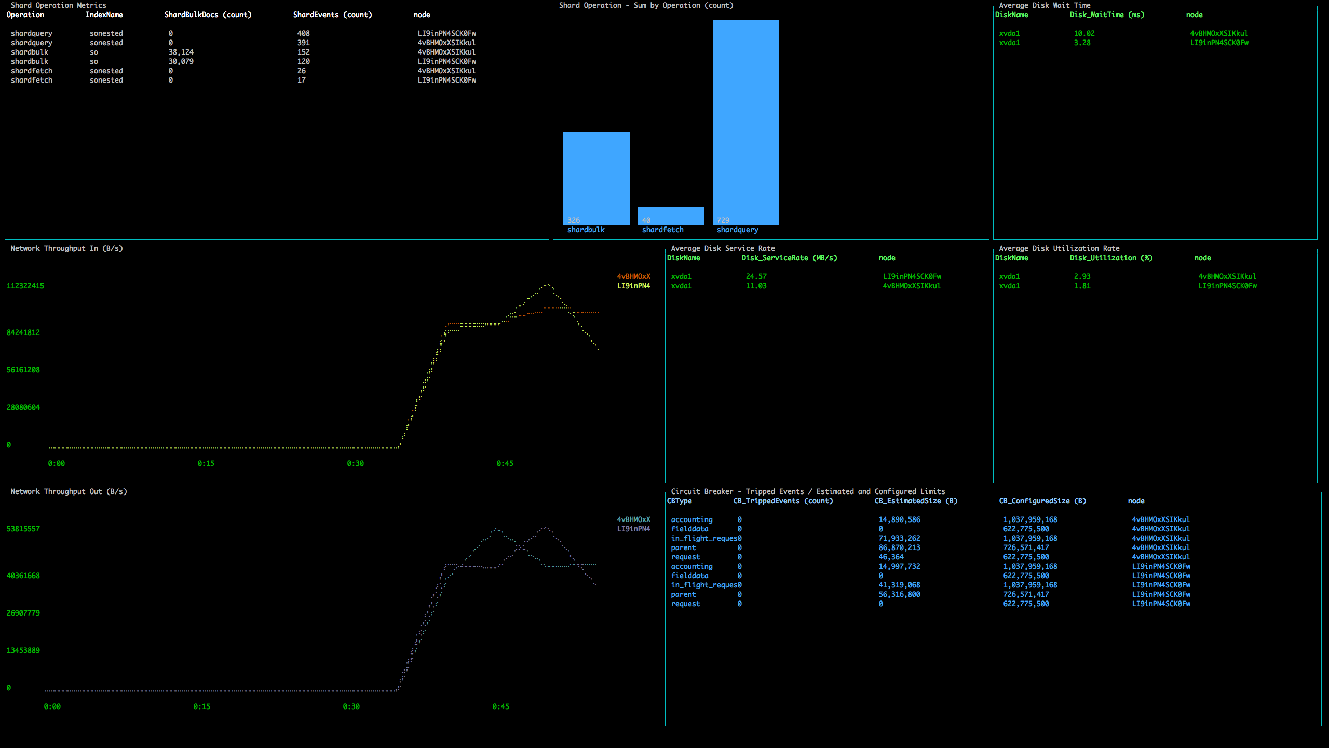
Task: Click the 4vBHMOxX legend in Throughput In
Action: click(633, 276)
